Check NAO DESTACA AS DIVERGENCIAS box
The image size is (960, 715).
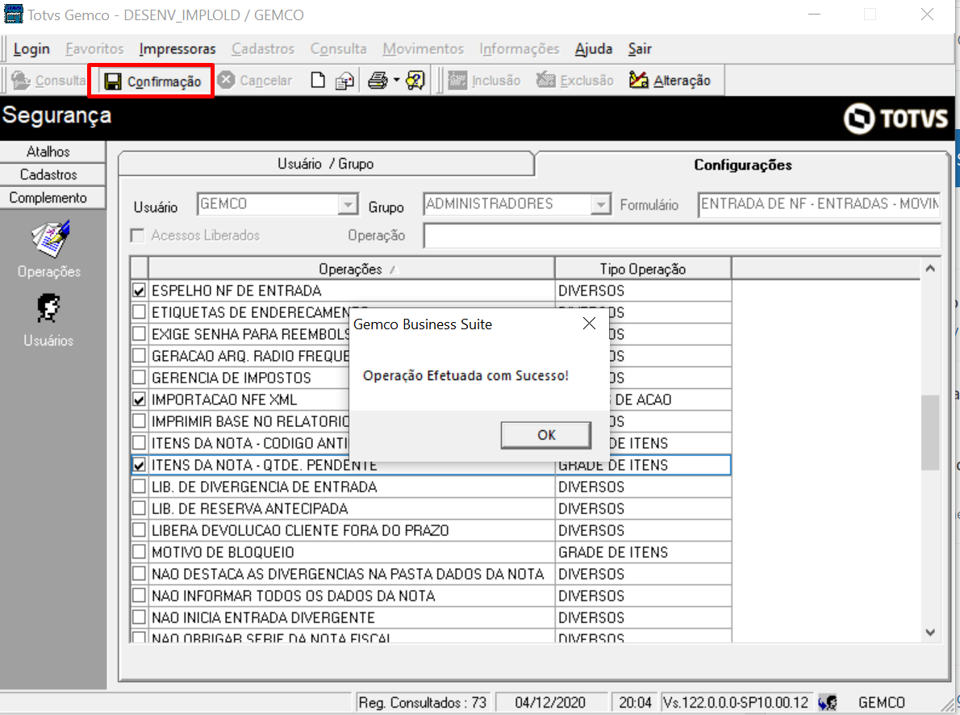click(x=139, y=574)
